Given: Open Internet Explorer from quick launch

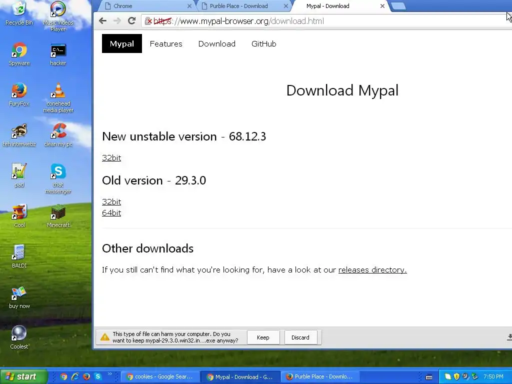Looking at the screenshot, I should pyautogui.click(x=75, y=376).
